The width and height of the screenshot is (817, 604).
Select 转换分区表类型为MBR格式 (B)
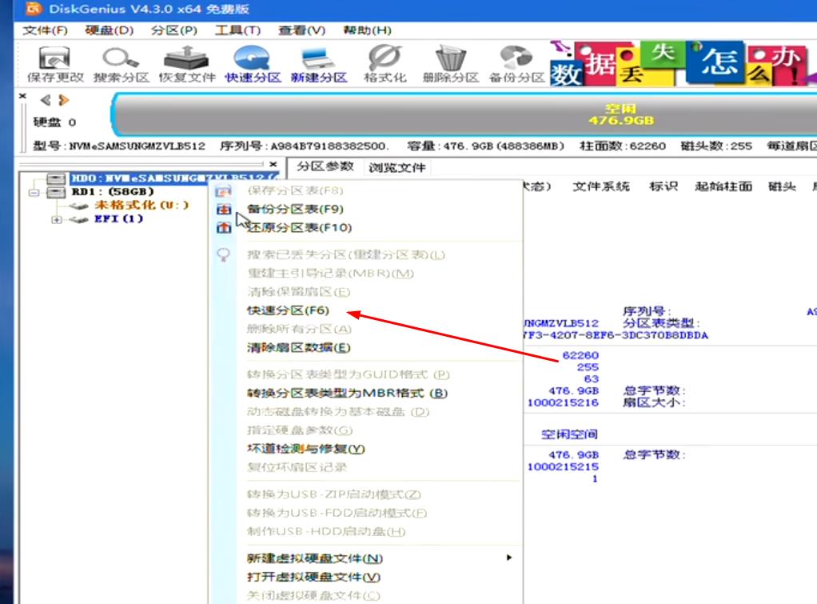[347, 394]
